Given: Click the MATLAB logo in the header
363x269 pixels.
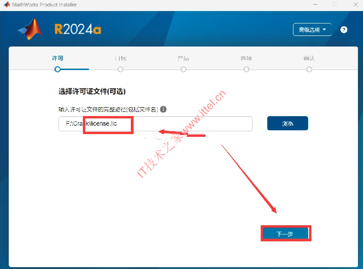Looking at the screenshot, I should pos(30,29).
